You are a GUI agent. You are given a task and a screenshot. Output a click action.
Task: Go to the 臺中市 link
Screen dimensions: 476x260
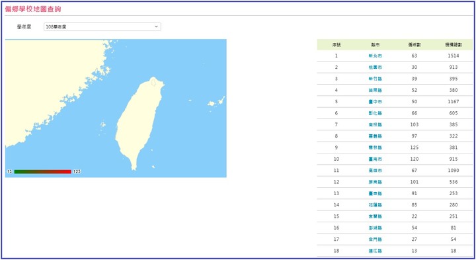376,101
